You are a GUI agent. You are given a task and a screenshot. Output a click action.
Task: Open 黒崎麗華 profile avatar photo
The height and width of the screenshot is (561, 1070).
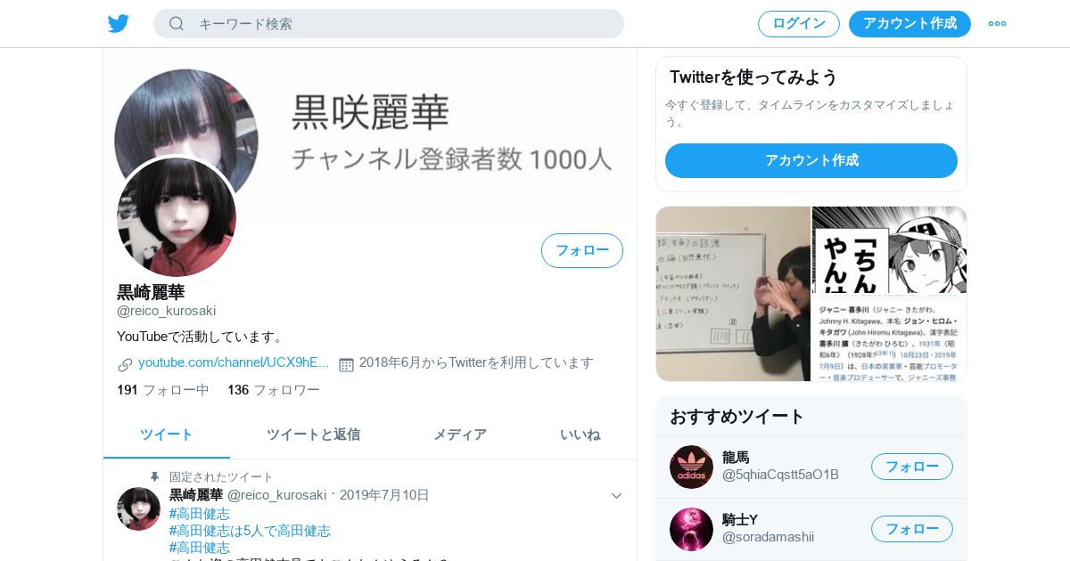tap(177, 217)
